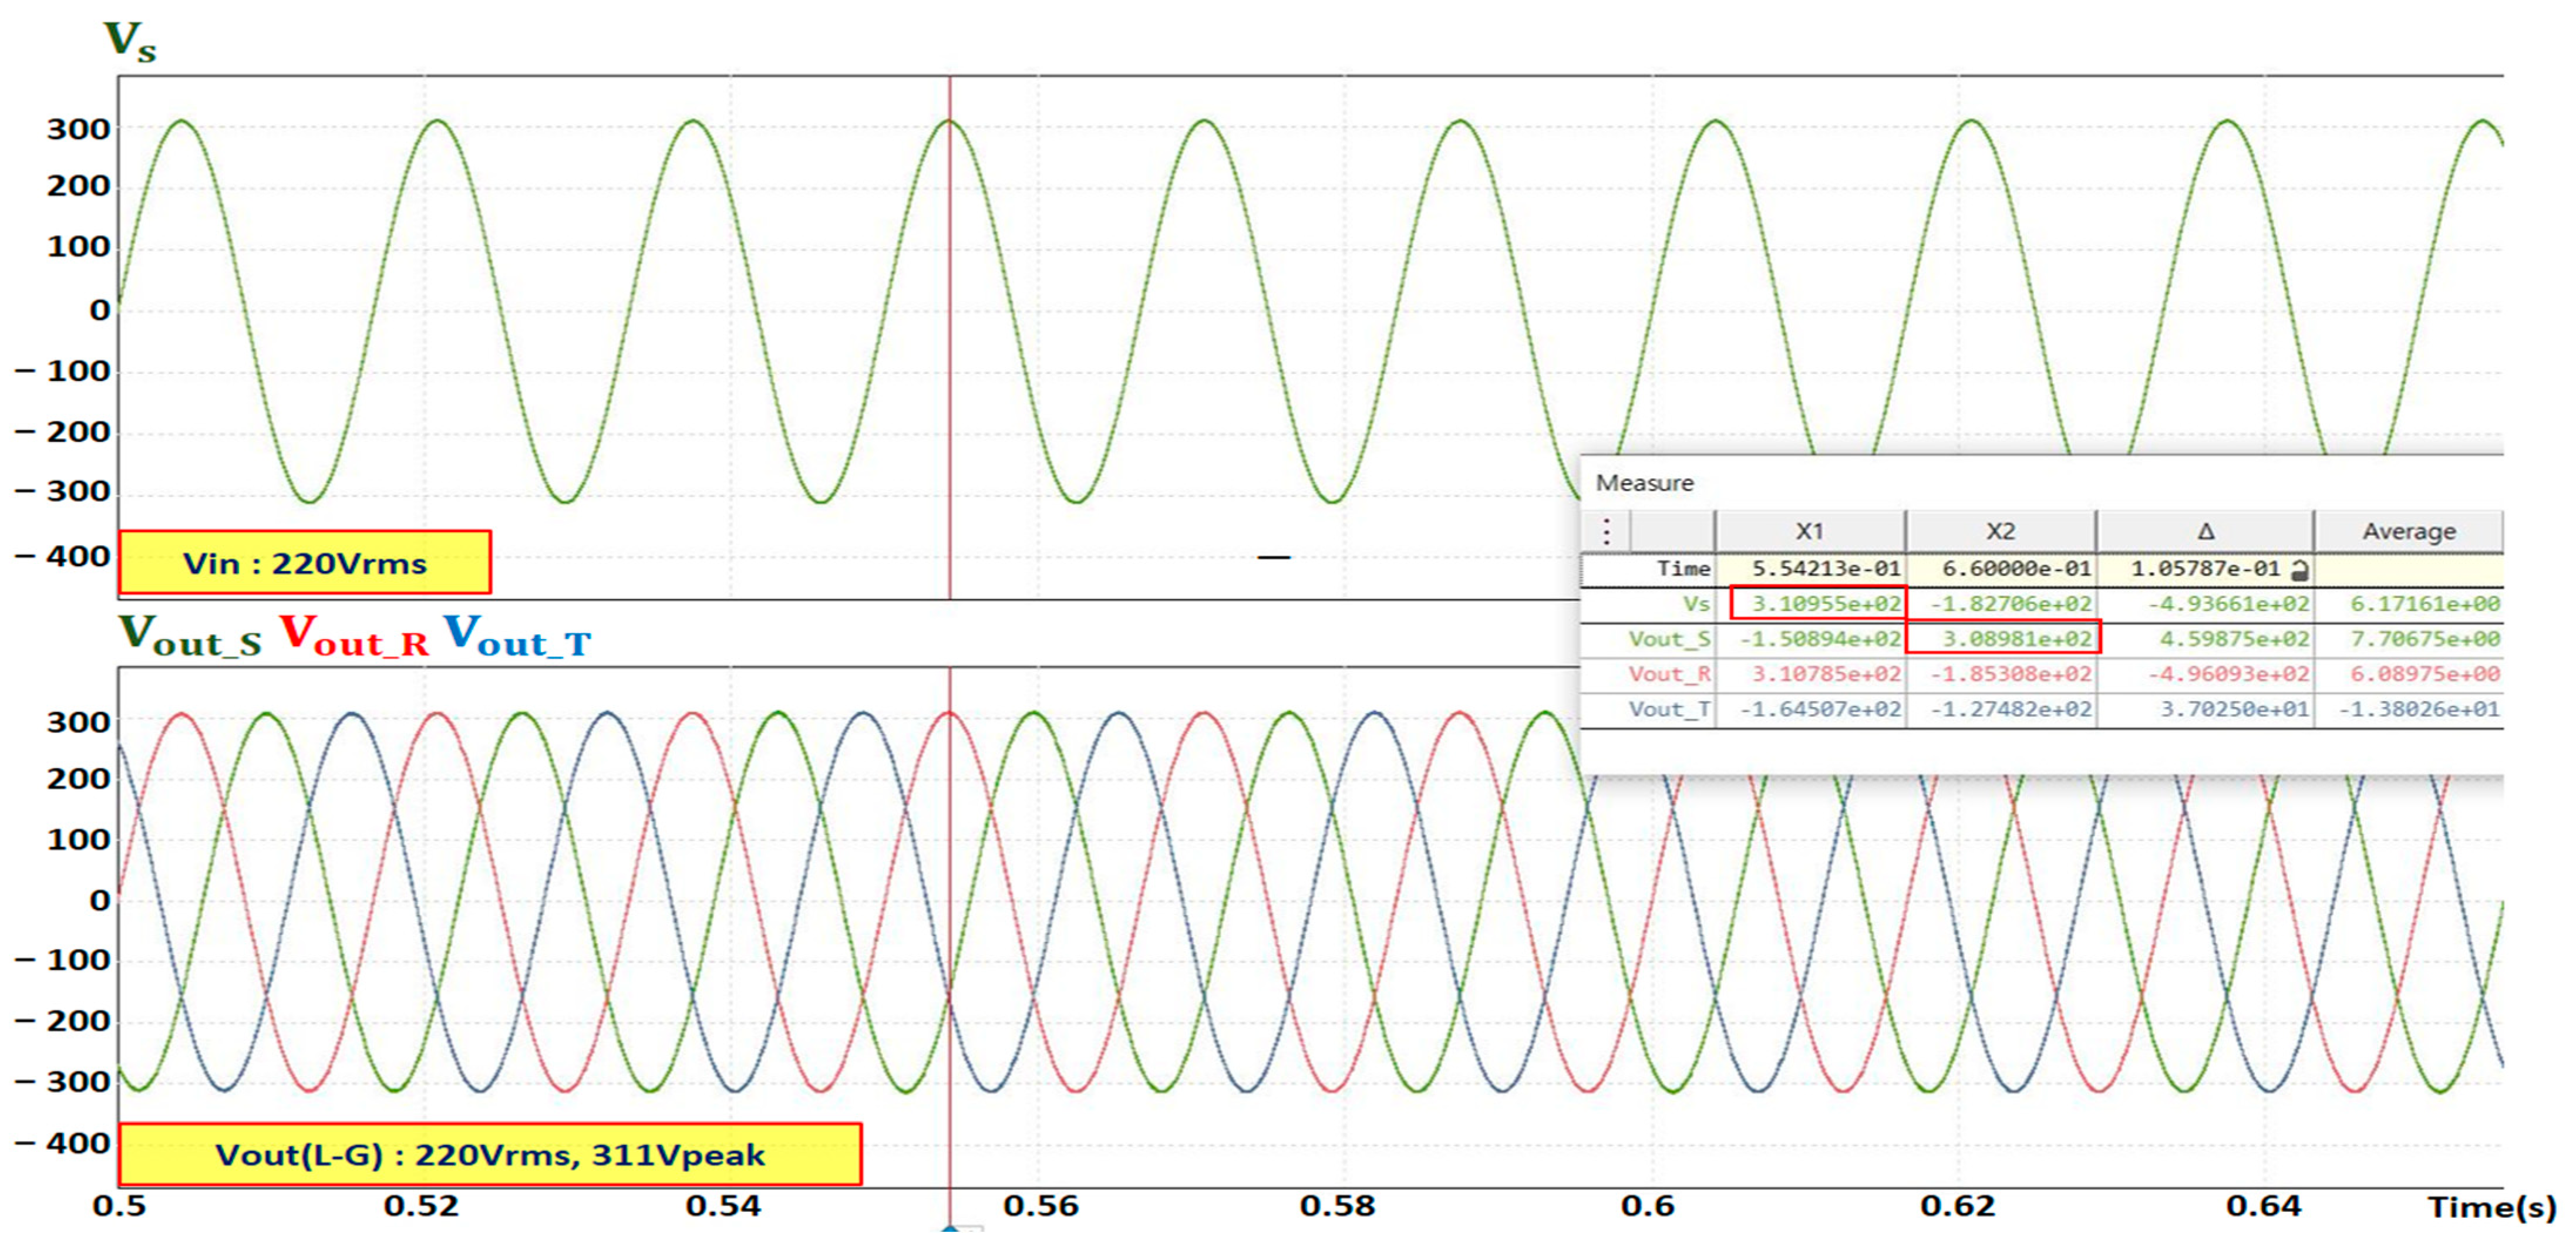Edit the X1 time value 5.54213e-01
This screenshot has width=2576, height=1243.
coord(1825,569)
